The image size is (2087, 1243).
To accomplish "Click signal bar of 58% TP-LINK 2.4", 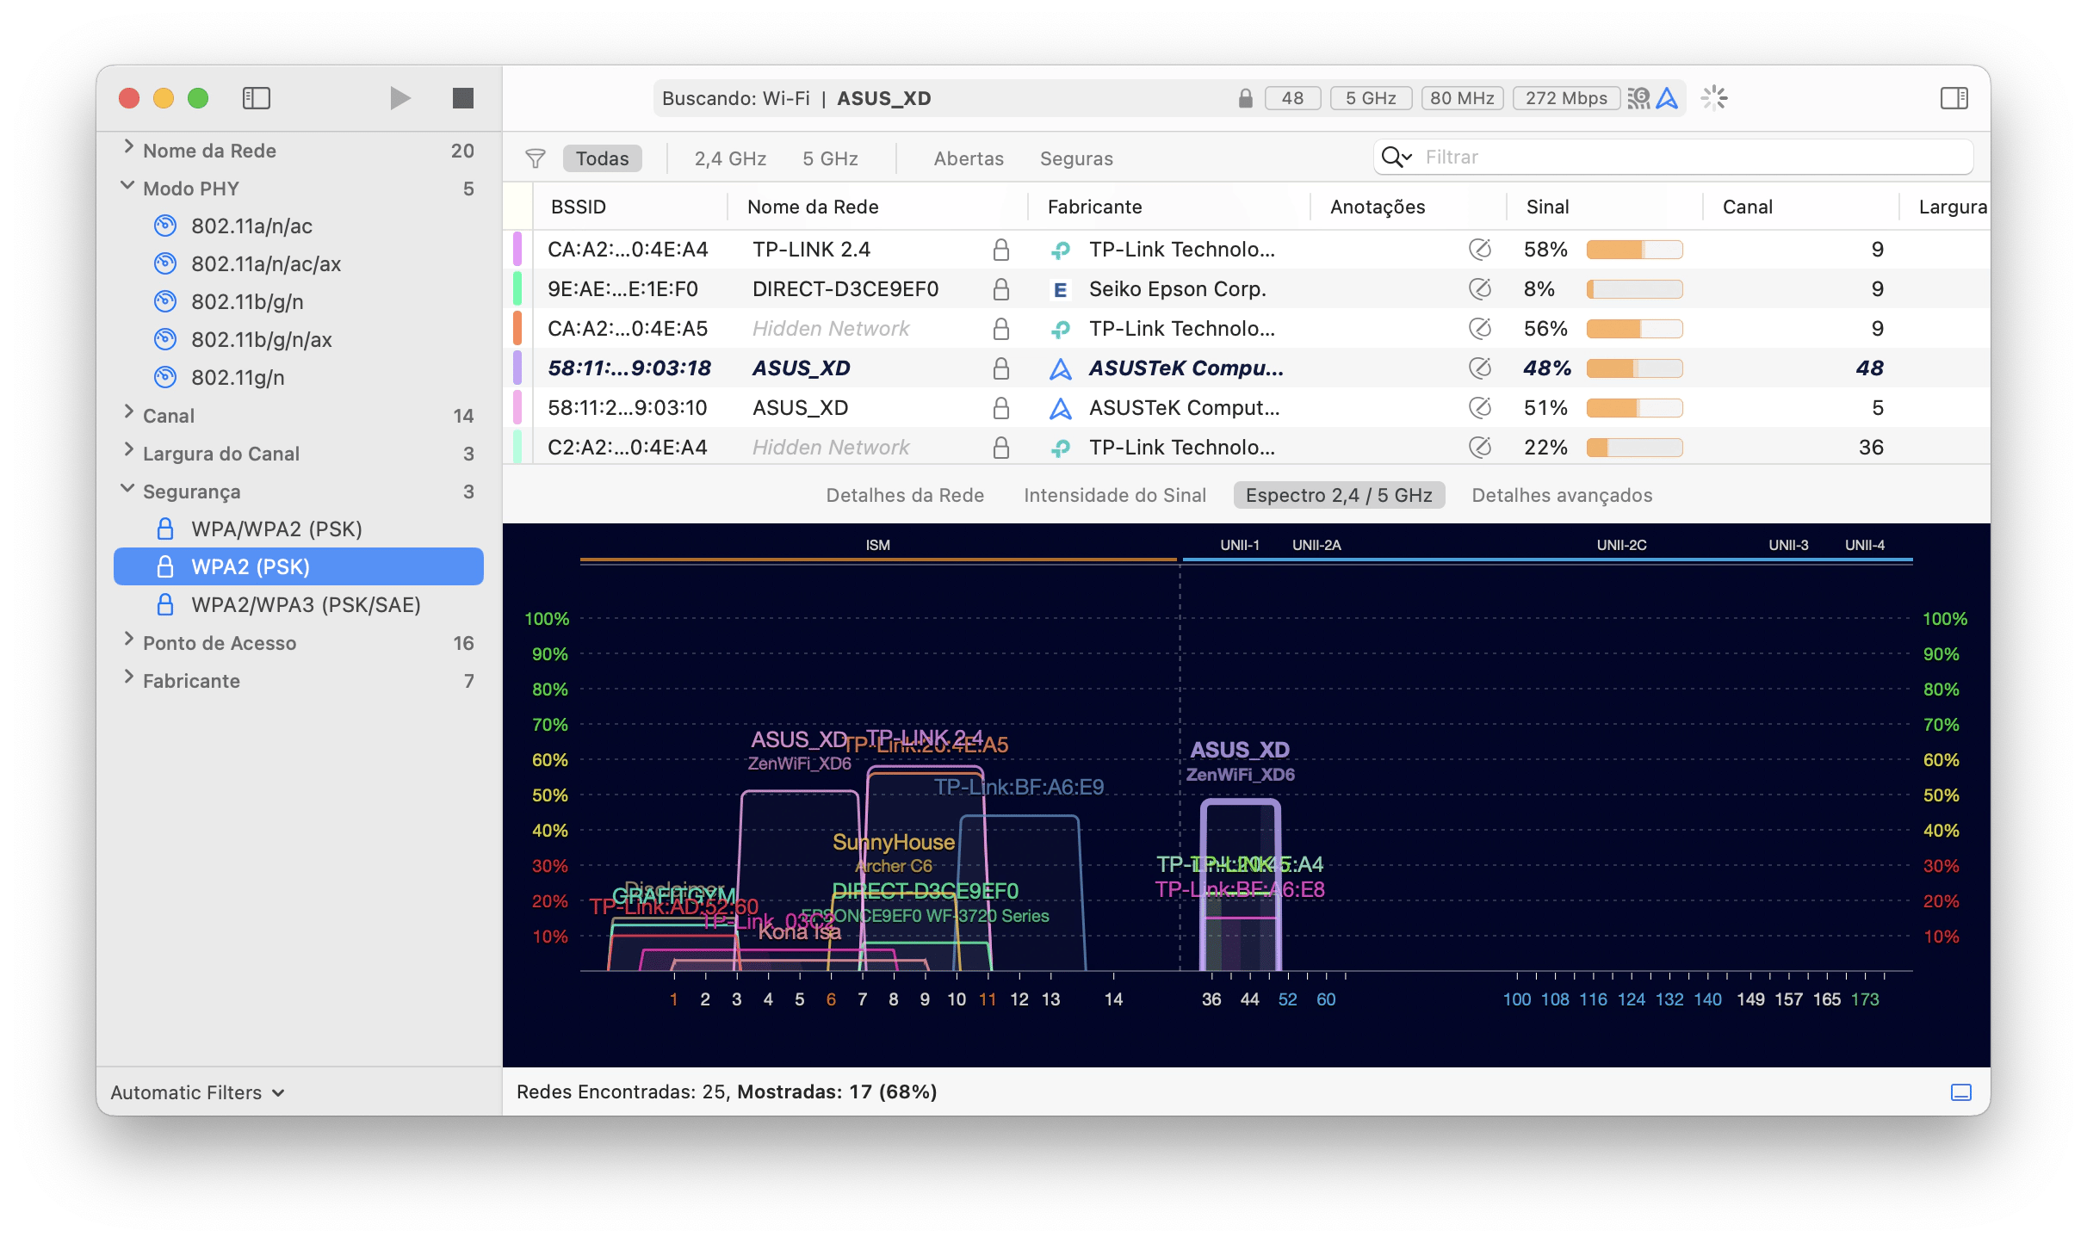I will [1634, 250].
